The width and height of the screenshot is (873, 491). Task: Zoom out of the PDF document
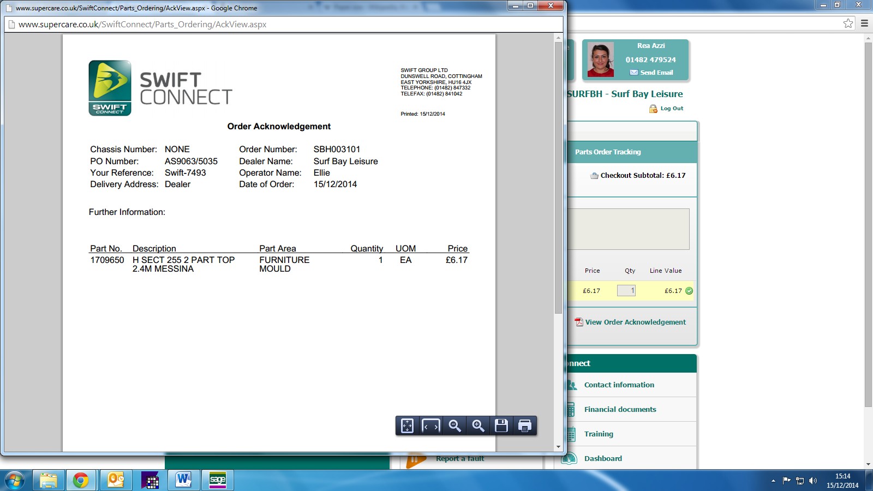tap(455, 426)
